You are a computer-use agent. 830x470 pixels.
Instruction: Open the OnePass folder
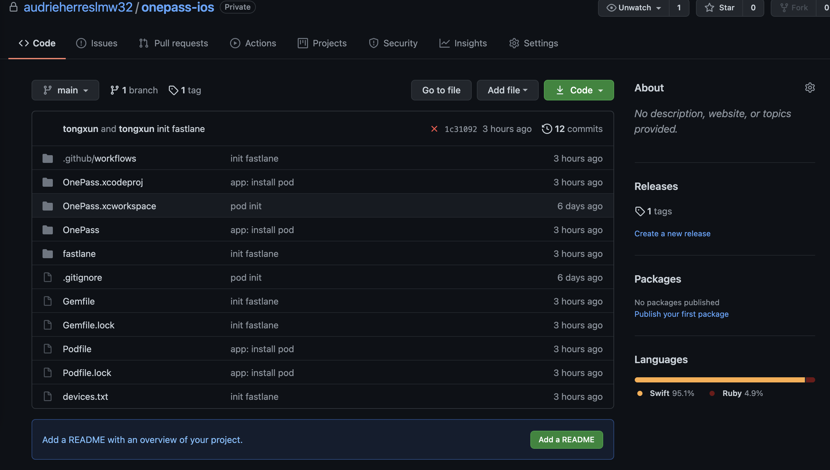[81, 230]
